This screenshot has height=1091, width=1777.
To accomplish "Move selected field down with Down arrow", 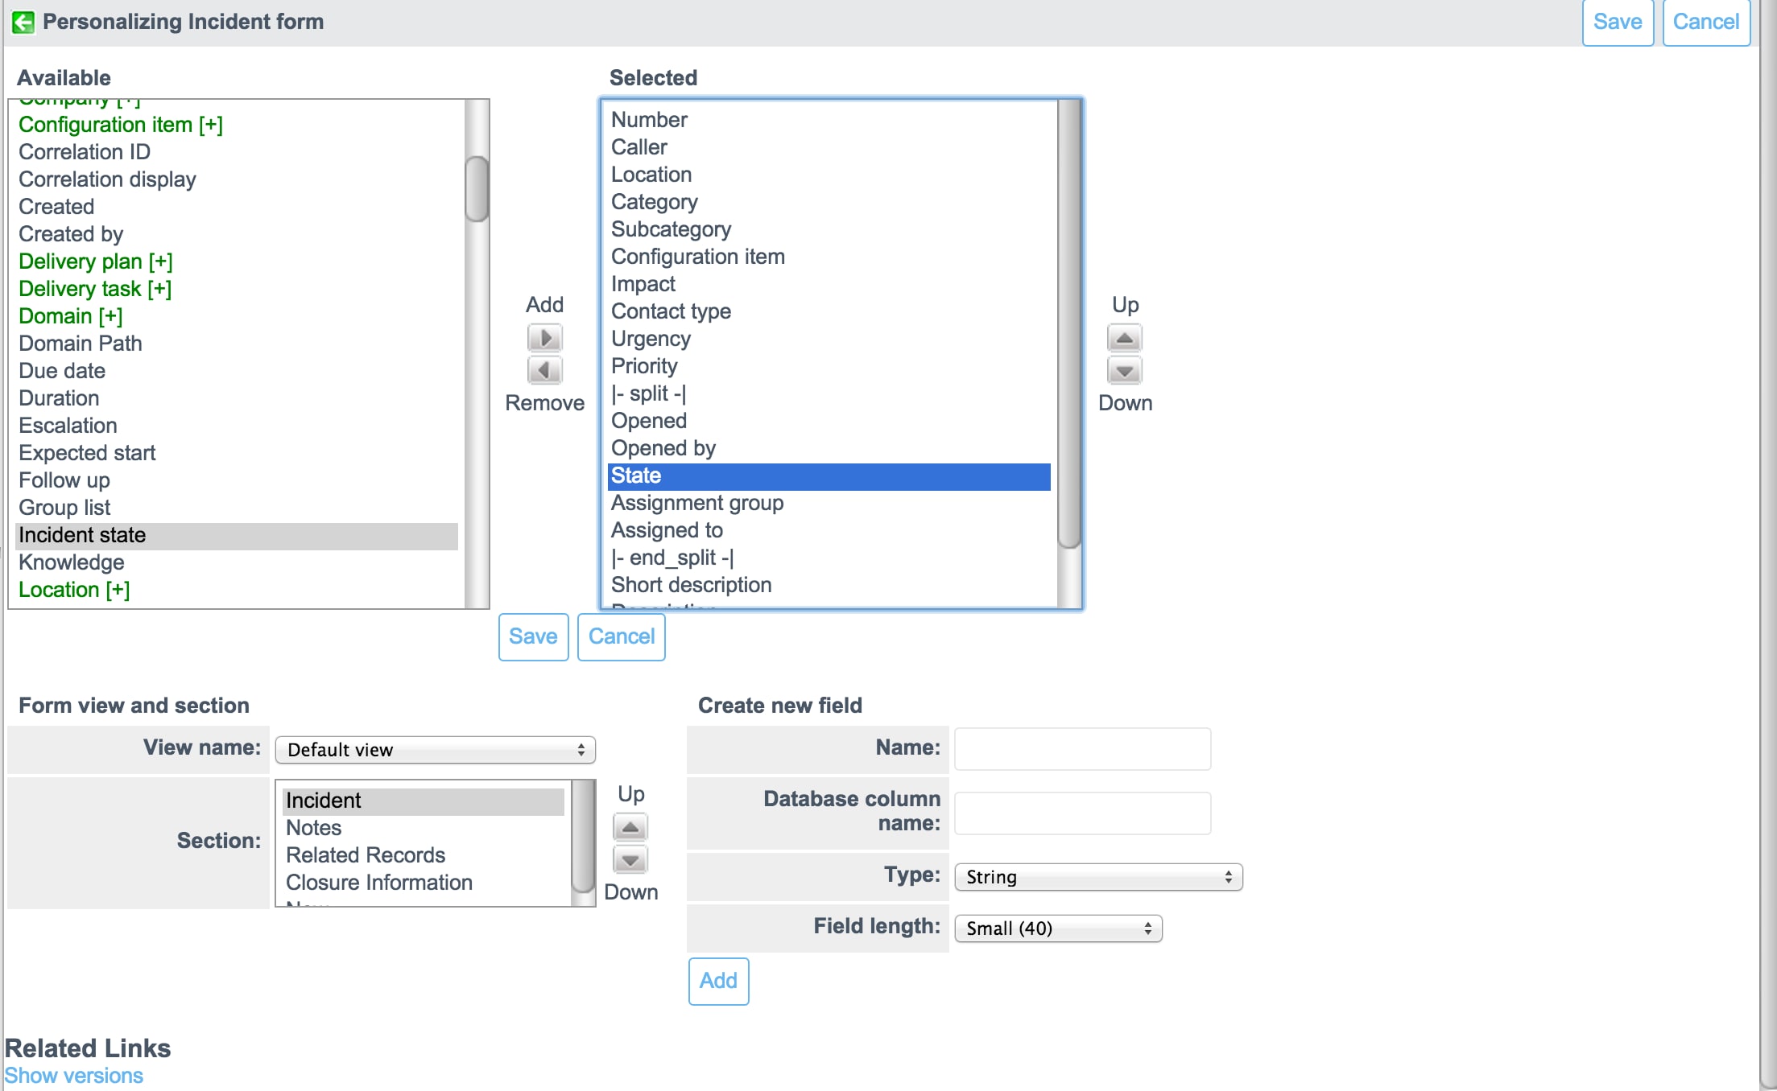I will coord(1124,371).
